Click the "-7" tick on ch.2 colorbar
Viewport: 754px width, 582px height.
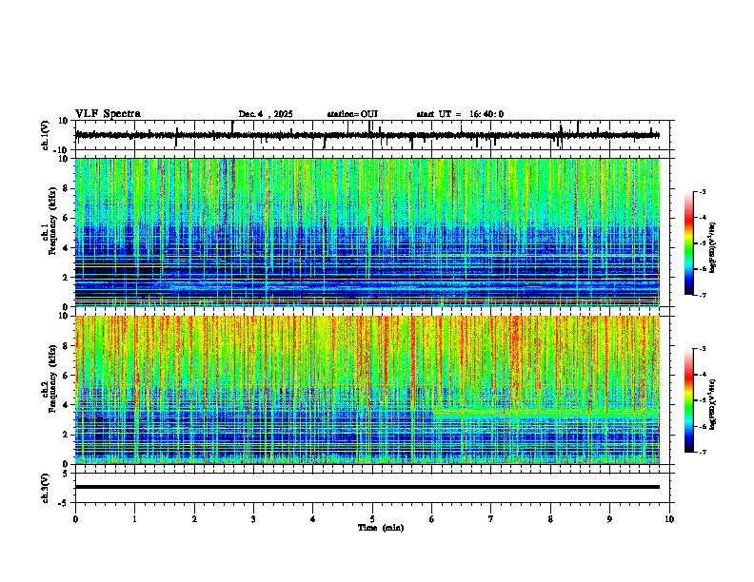(702, 452)
